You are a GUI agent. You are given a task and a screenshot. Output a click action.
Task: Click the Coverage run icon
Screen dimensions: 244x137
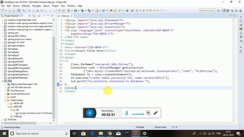click(x=82, y=11)
